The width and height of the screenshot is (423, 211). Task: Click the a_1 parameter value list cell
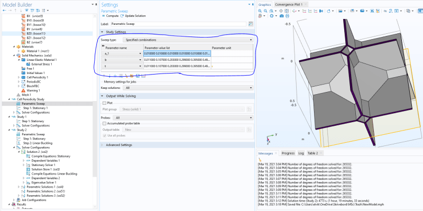click(x=177, y=53)
